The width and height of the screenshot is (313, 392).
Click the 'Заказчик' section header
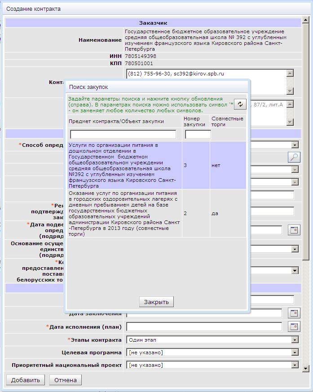(153, 23)
